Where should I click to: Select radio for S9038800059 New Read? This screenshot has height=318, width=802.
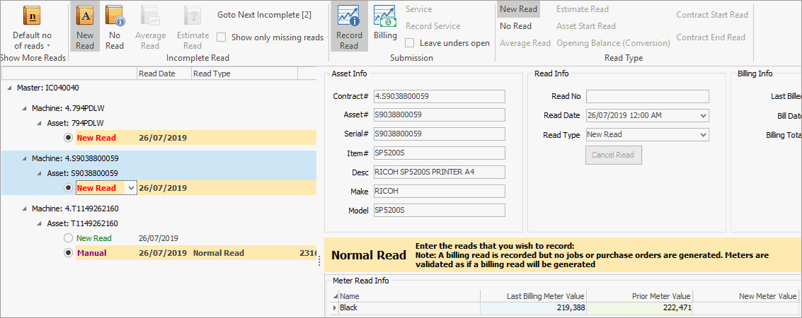69,188
